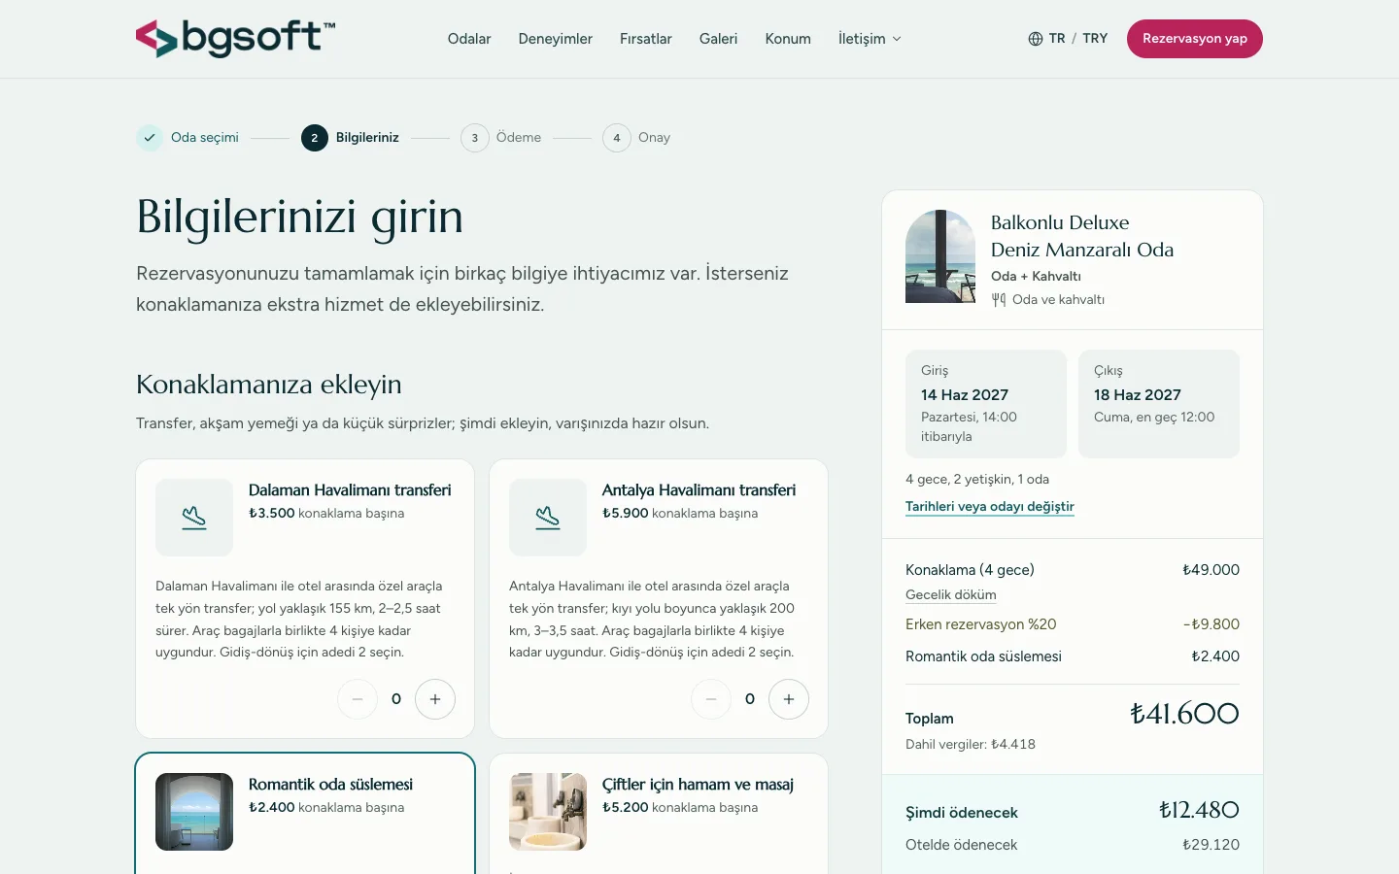Click the Tarihleri veya odayı değiştir link
This screenshot has width=1399, height=874.
click(x=990, y=507)
